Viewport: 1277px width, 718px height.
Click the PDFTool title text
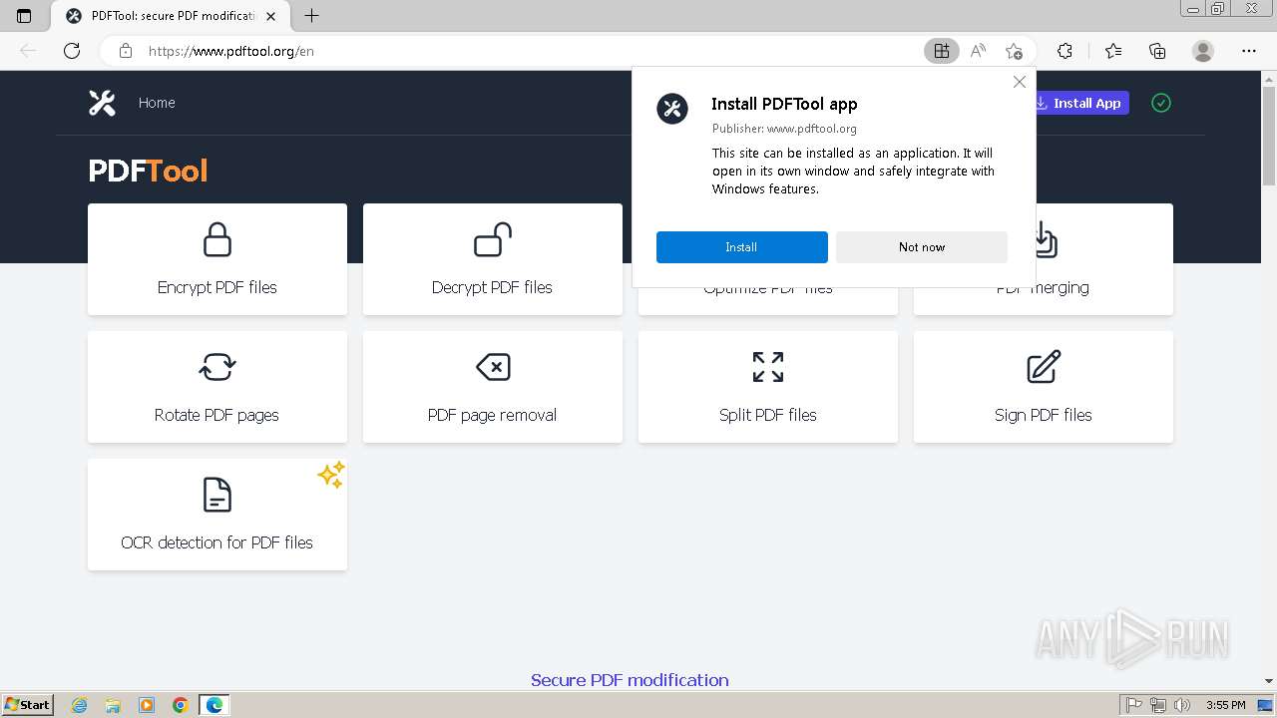(x=148, y=171)
